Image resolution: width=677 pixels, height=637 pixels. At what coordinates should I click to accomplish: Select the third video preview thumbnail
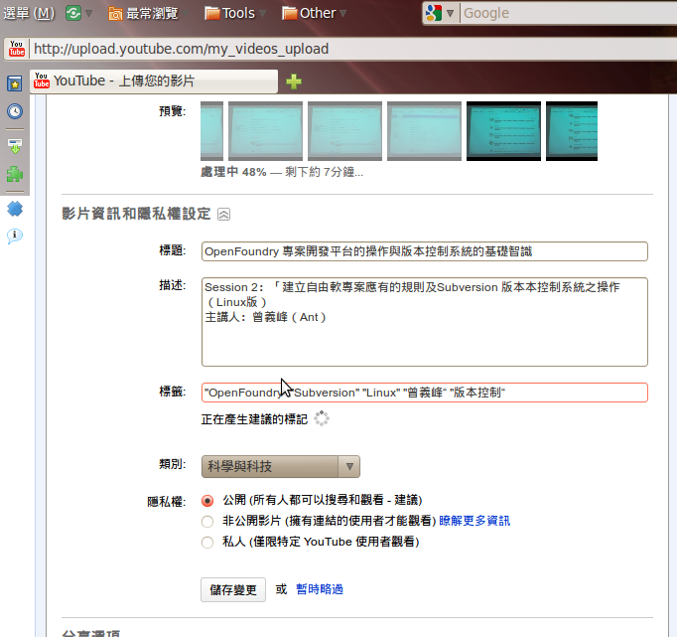click(345, 131)
